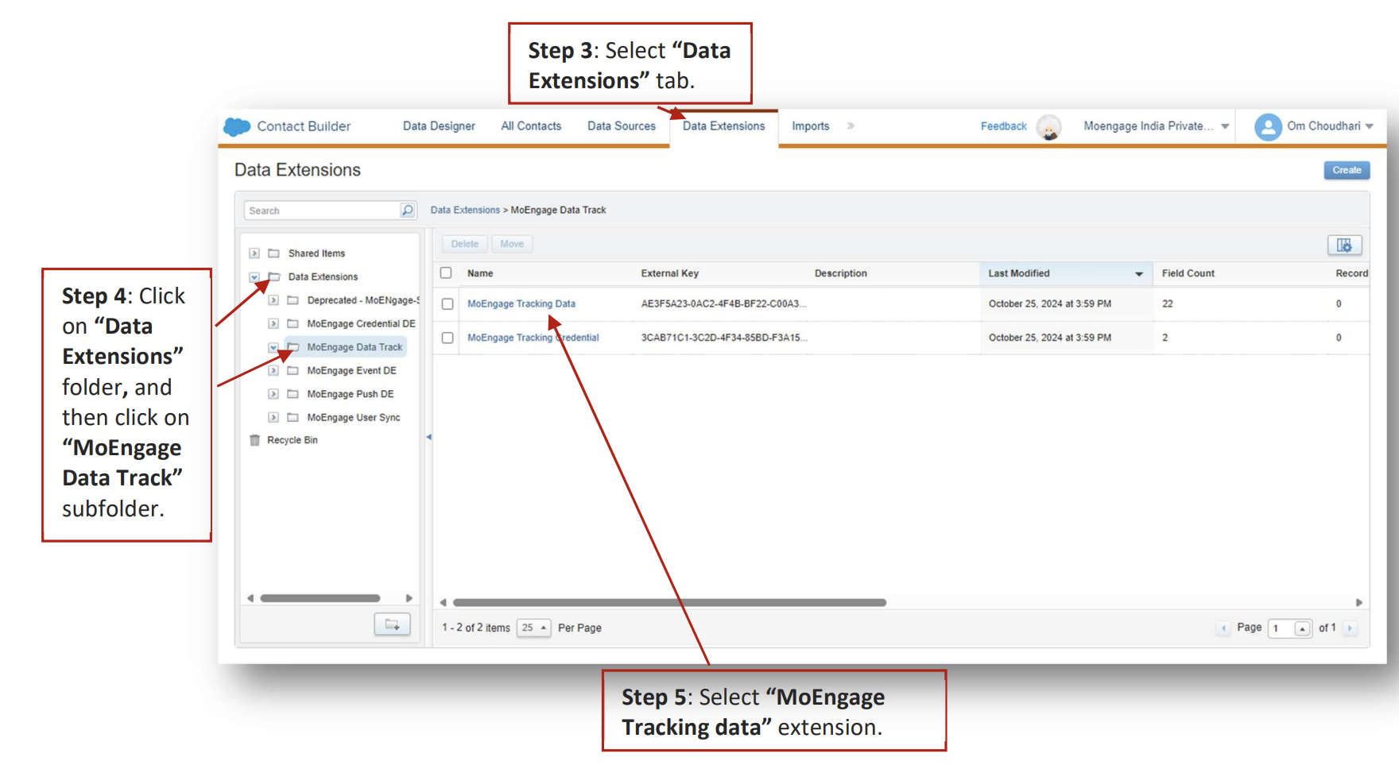Toggle the select-all checkbox in the header

[446, 273]
